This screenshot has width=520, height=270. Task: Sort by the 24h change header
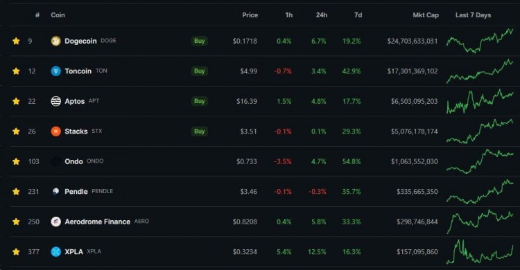coord(321,15)
